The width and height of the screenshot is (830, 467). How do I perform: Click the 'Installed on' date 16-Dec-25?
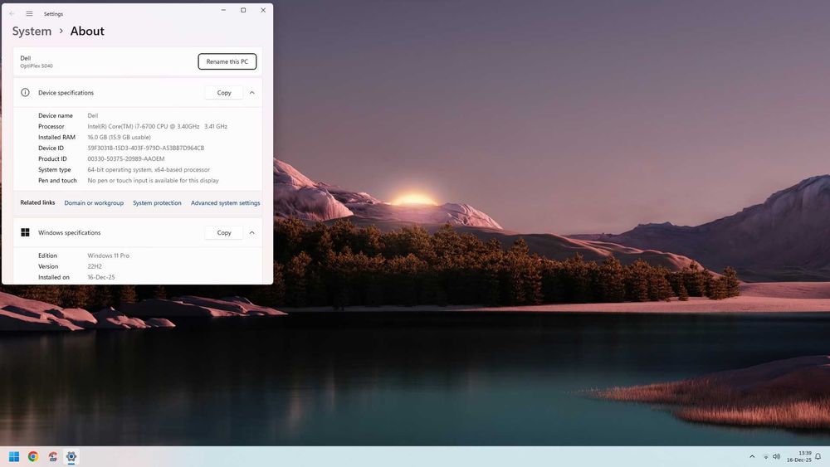[x=101, y=277]
